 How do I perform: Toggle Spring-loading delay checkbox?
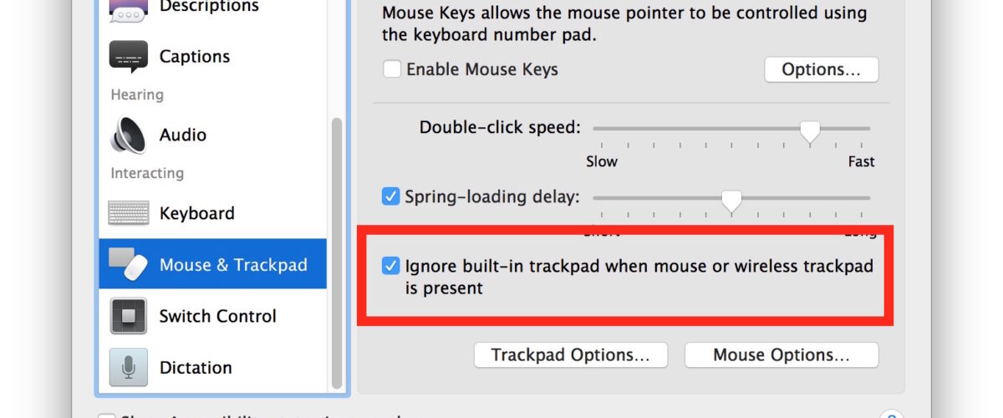coord(390,197)
